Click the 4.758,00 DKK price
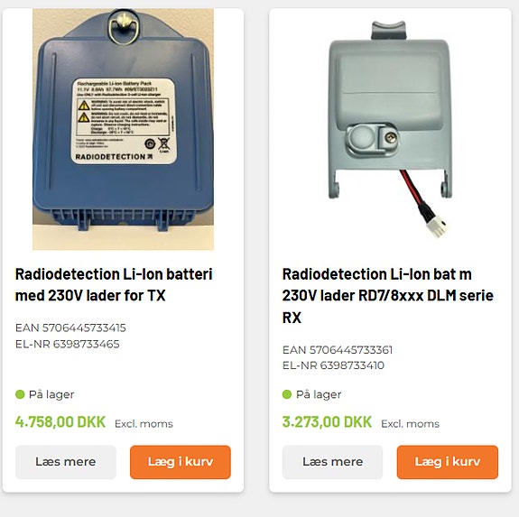This screenshot has width=519, height=517. (x=60, y=421)
